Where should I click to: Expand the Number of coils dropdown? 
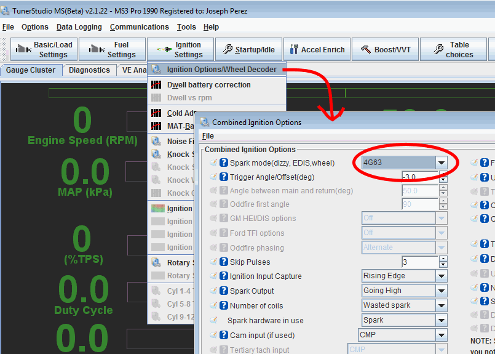[441, 305]
